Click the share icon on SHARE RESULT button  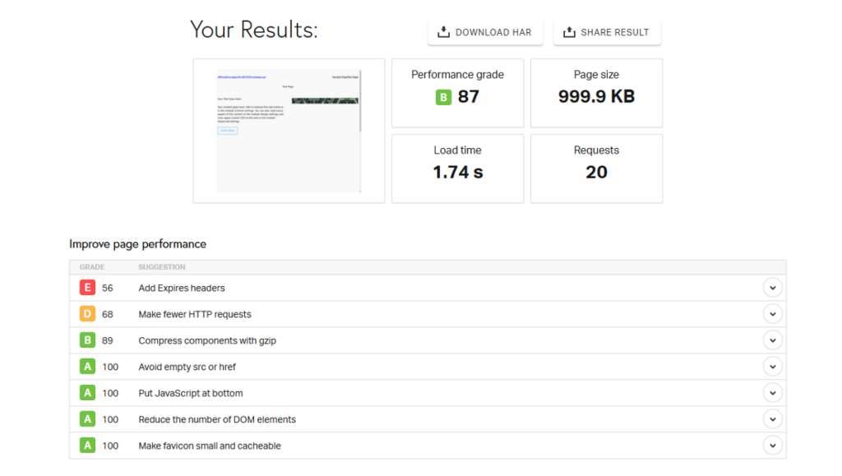point(567,31)
